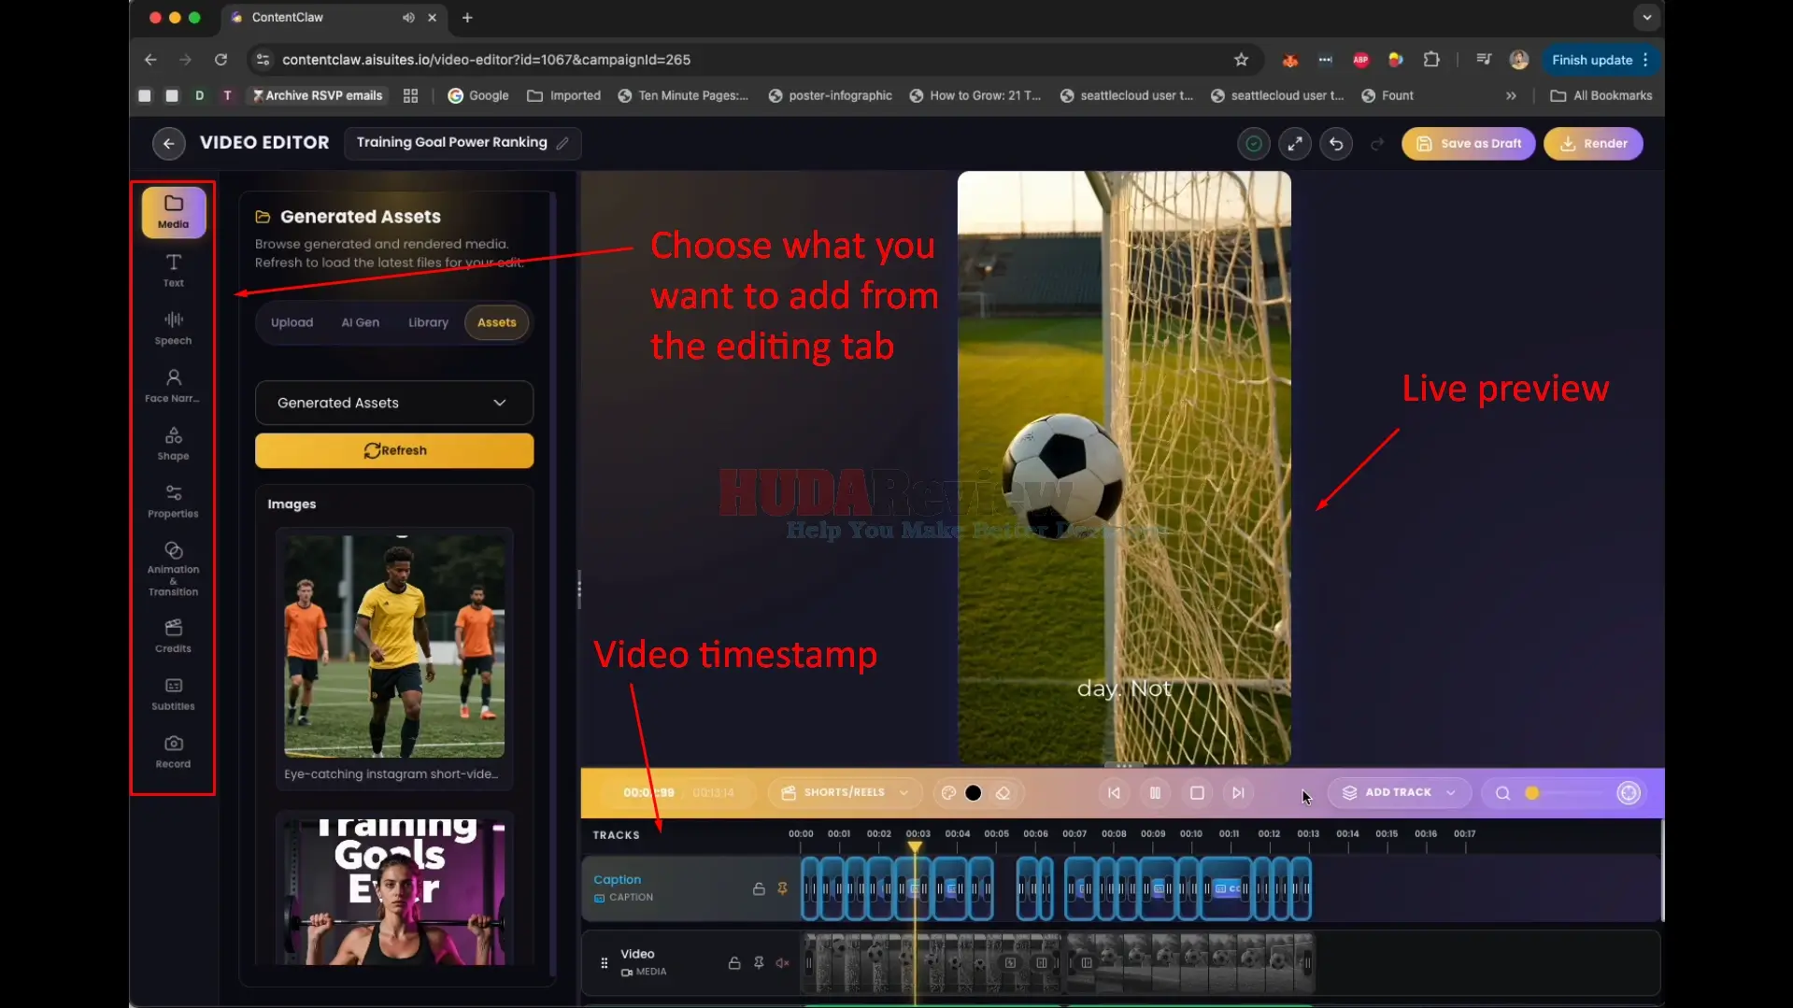1793x1008 pixels.
Task: Click the eraser icon in the timeline bar
Action: click(x=1003, y=793)
